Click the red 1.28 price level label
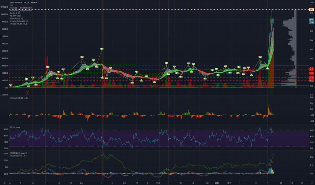The width and height of the screenshot is (315, 185). coord(311,73)
